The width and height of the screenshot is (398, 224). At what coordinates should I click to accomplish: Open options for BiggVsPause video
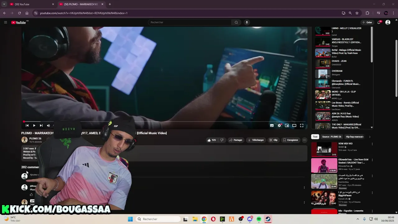372,192
